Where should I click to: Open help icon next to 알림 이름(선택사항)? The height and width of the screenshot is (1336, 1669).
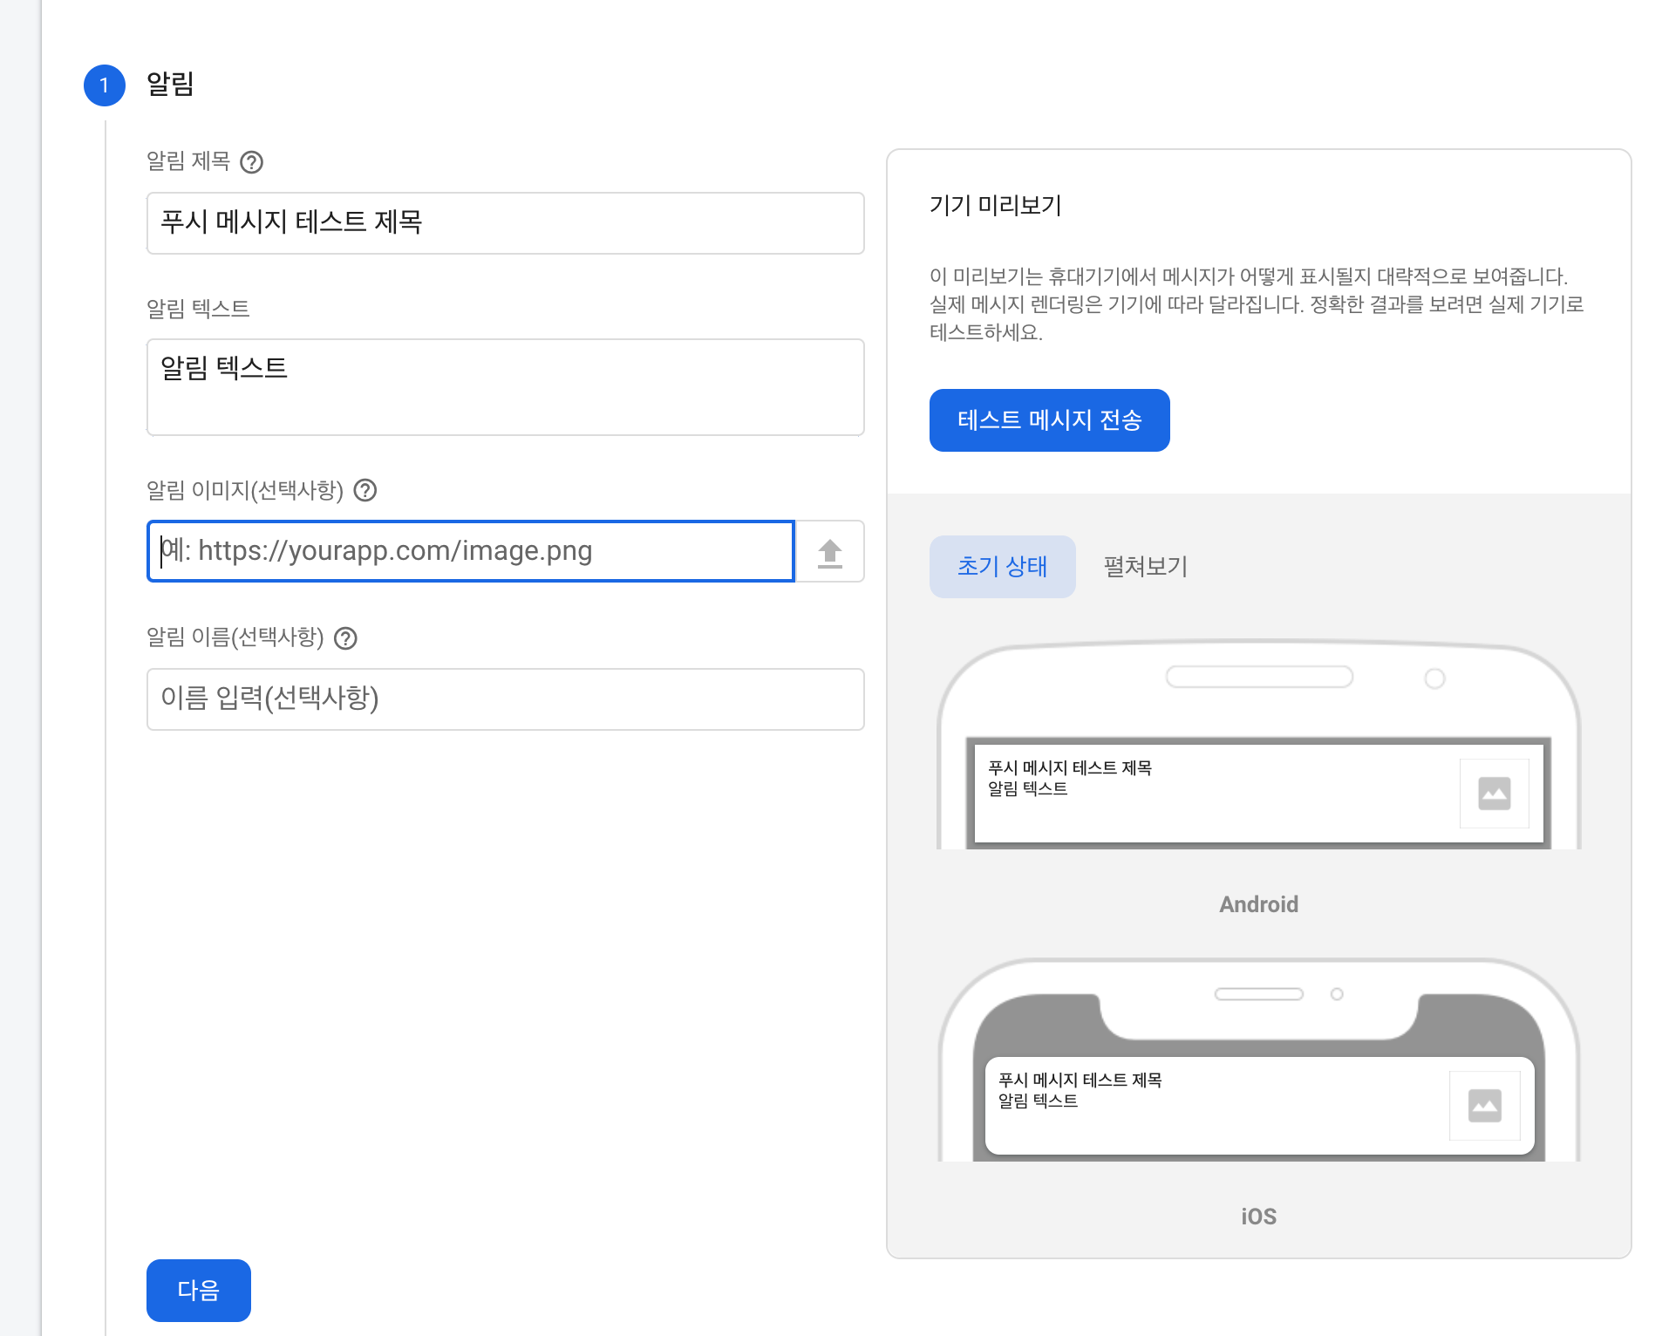[346, 638]
